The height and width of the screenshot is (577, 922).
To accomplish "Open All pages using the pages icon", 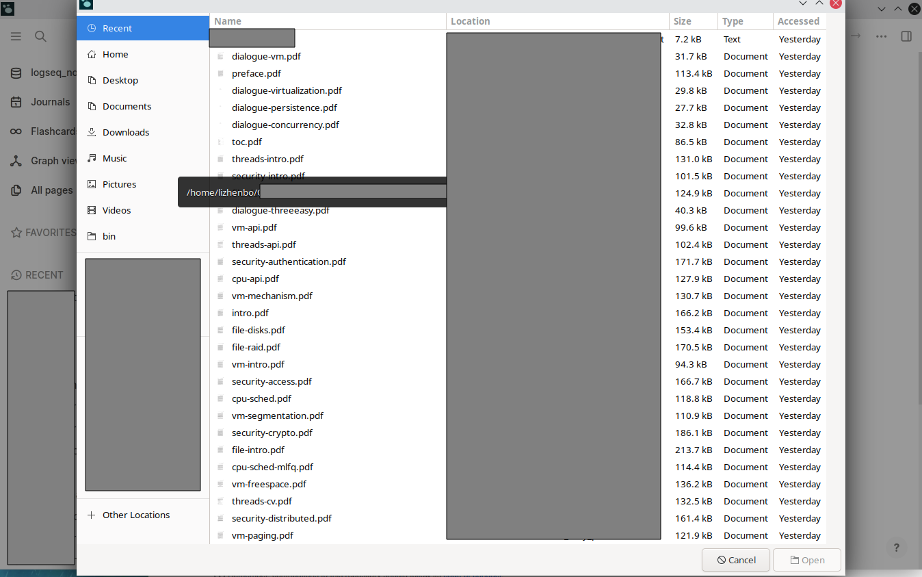I will 15,190.
